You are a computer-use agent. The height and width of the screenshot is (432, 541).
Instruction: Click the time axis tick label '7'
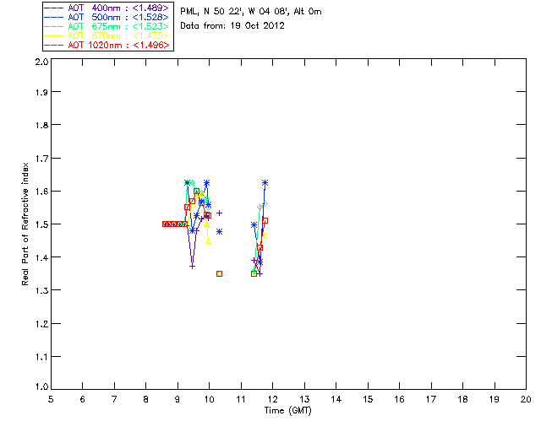[114, 399]
